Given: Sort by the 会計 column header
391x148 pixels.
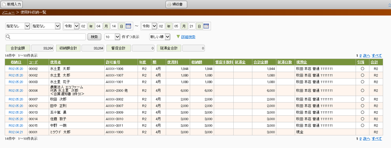Looking at the screenshot, I should tap(374, 62).
